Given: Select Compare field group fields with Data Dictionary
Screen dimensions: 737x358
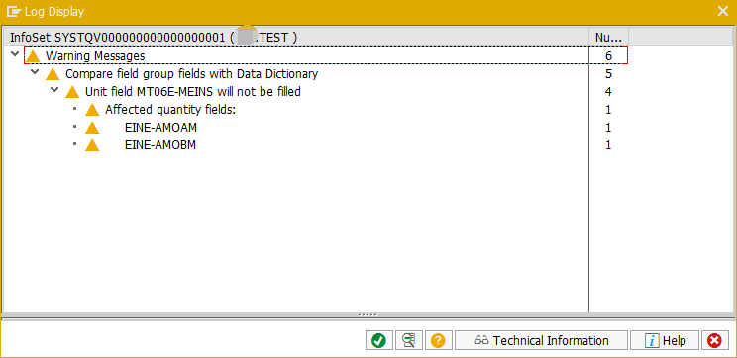Looking at the screenshot, I should [192, 74].
